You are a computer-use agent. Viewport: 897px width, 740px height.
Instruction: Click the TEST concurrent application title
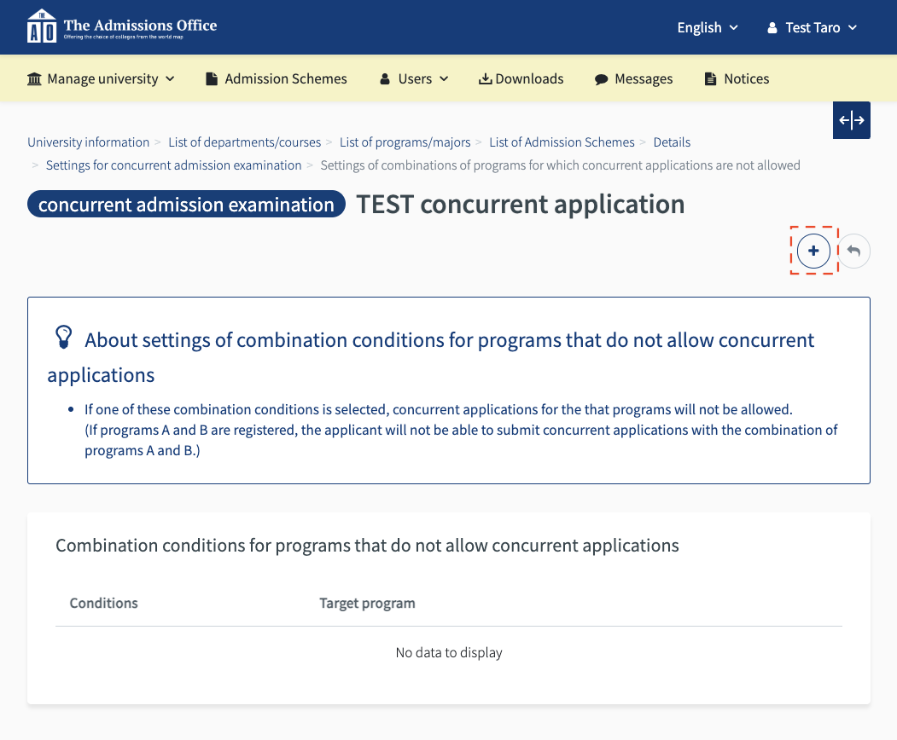(521, 204)
